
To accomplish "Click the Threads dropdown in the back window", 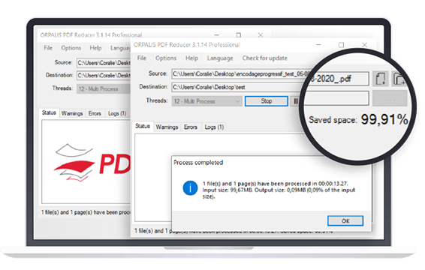I will pyautogui.click(x=104, y=88).
